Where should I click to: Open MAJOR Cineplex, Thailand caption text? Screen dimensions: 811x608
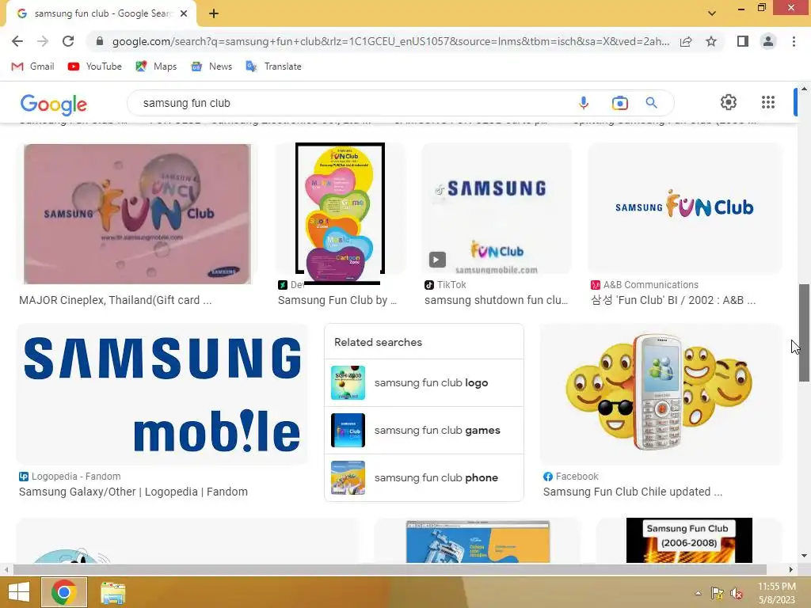(x=116, y=300)
